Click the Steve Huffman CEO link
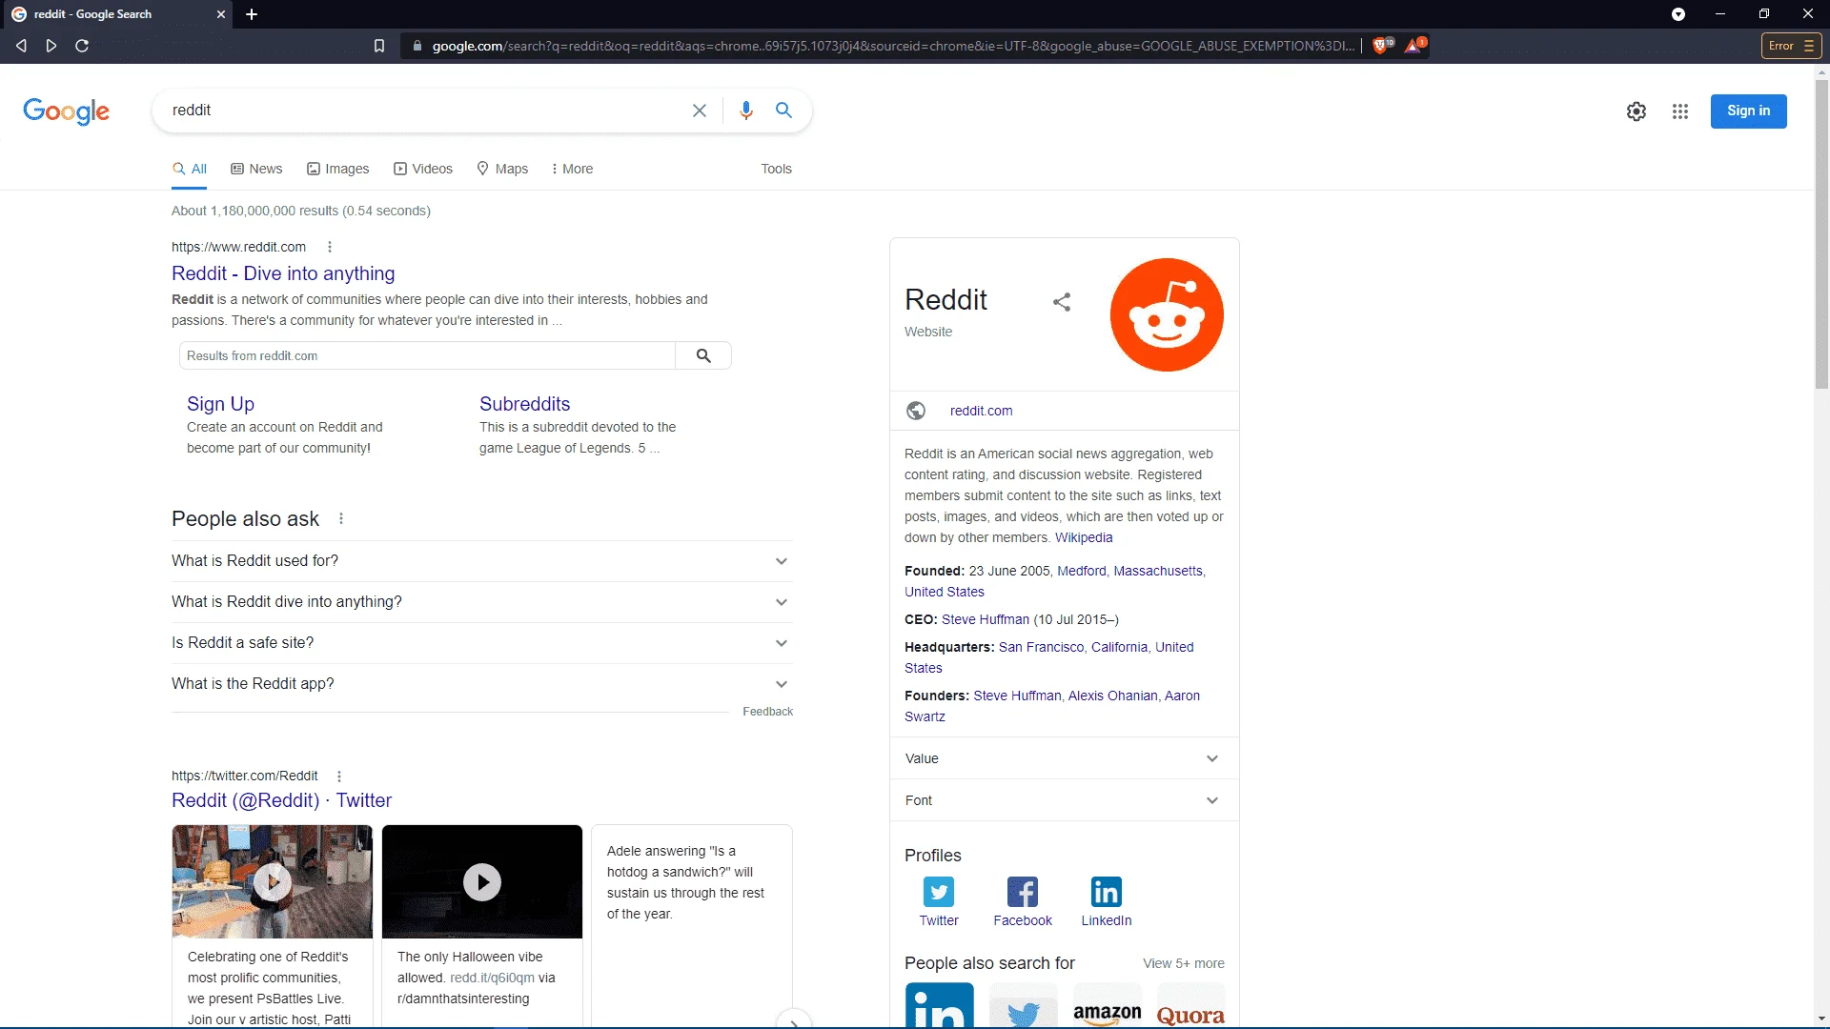Viewport: 1830px width, 1029px height. 986,619
